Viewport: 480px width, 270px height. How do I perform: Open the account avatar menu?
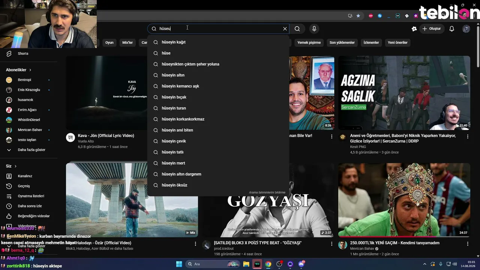coord(466,28)
